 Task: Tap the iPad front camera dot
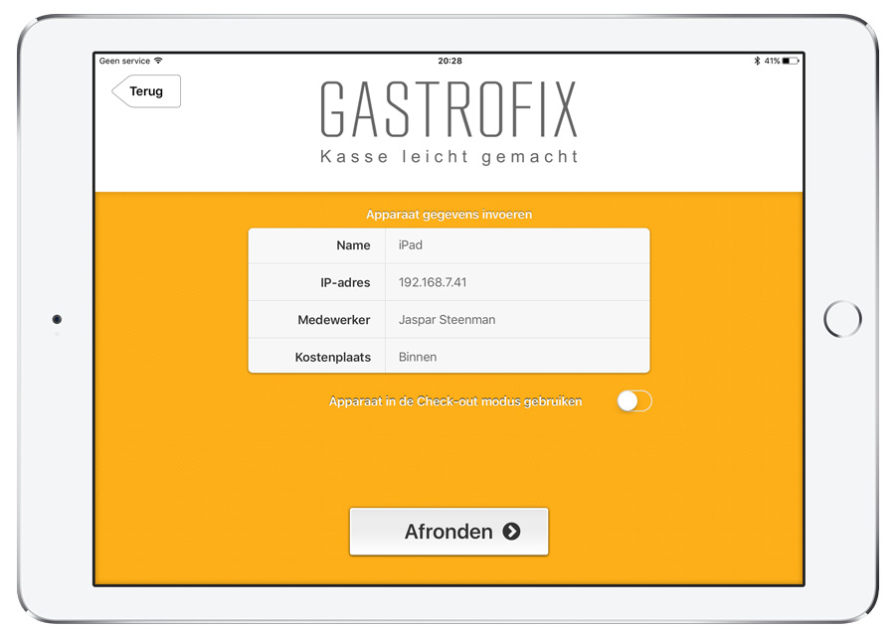[x=57, y=319]
